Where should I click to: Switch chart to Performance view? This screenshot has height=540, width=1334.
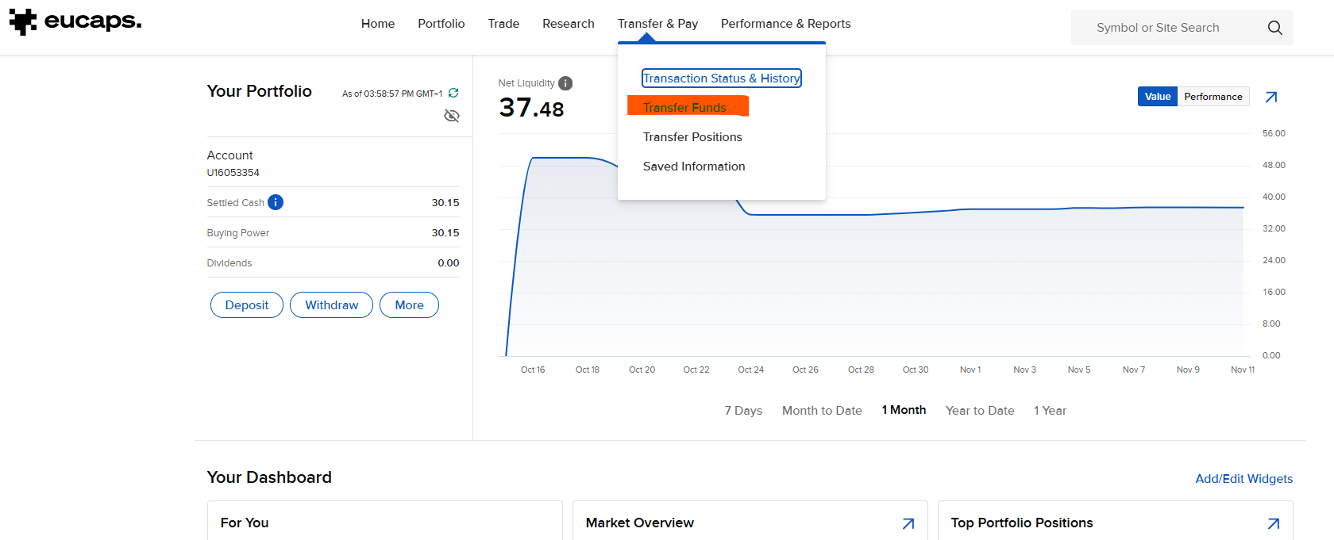(x=1213, y=97)
